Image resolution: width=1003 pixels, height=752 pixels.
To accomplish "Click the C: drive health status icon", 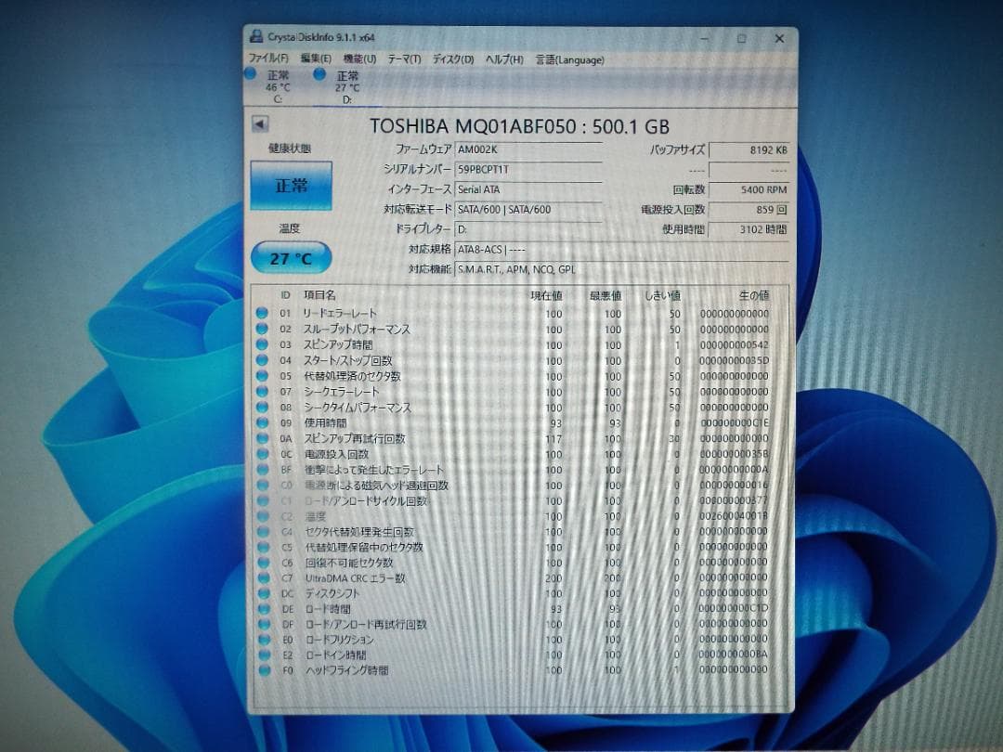I will [252, 74].
